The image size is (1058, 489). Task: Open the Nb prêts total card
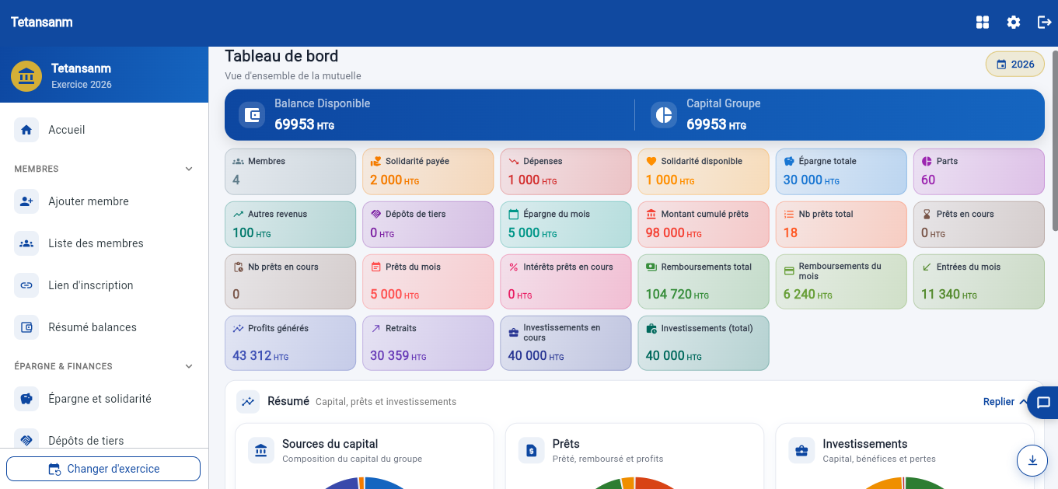(x=841, y=225)
